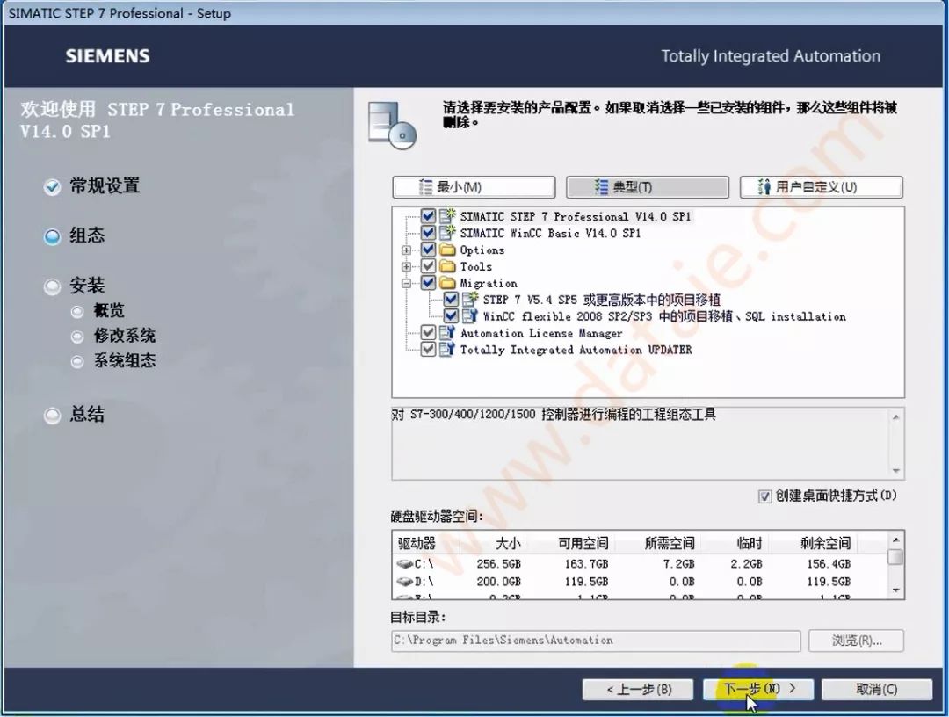Click the 概览 sub-step indicator
The width and height of the screenshot is (949, 717).
[x=76, y=312]
